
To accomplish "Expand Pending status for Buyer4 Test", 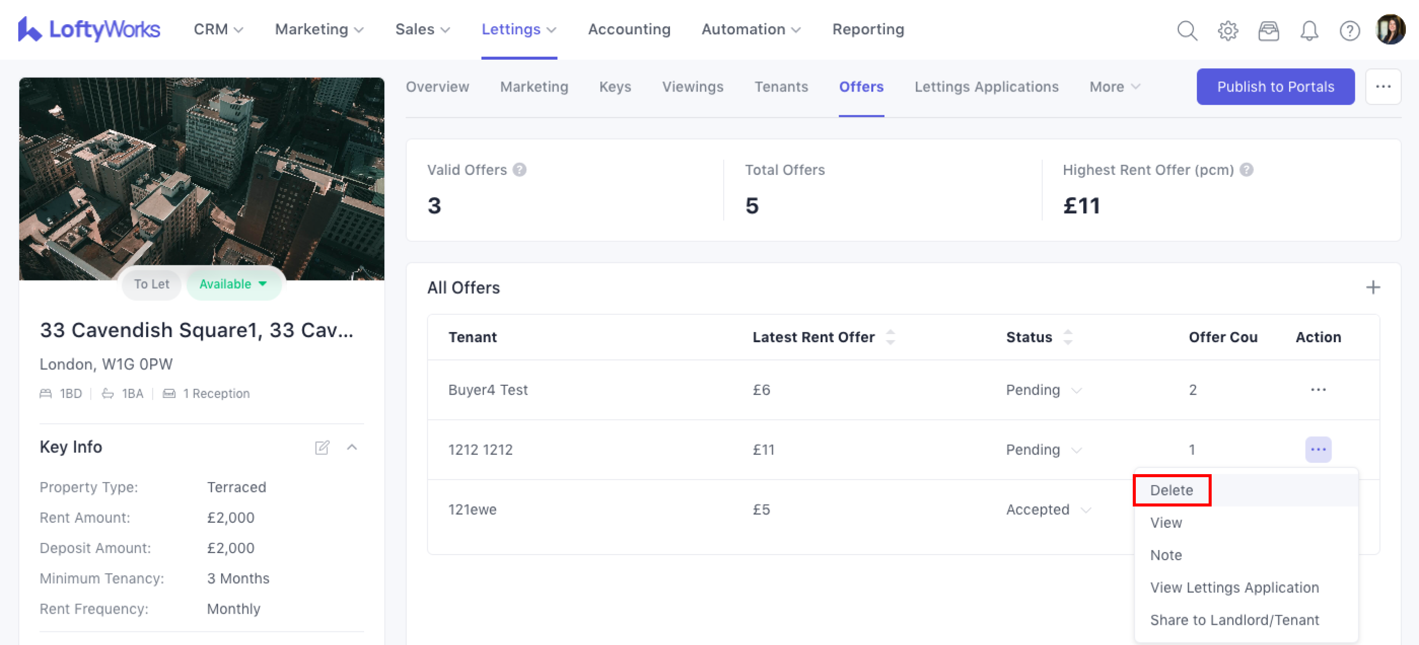I will [x=1076, y=390].
